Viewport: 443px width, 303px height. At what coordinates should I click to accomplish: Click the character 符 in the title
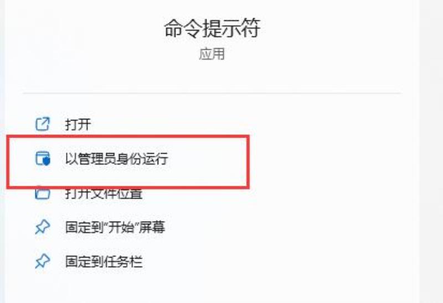[x=251, y=29]
